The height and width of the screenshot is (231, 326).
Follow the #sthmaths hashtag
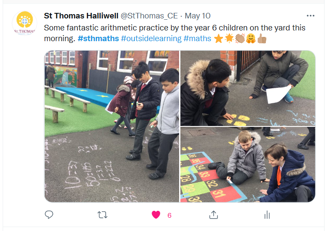pyautogui.click(x=98, y=39)
